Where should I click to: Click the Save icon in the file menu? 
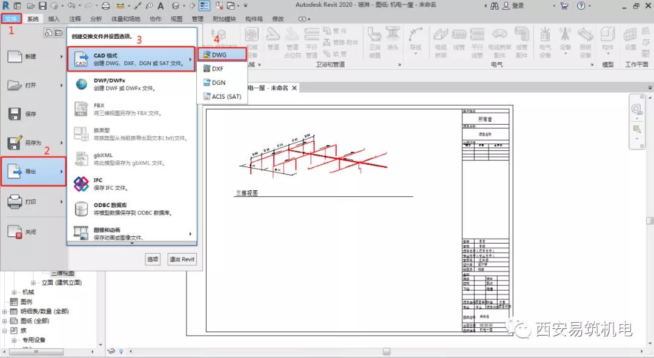pos(14,114)
